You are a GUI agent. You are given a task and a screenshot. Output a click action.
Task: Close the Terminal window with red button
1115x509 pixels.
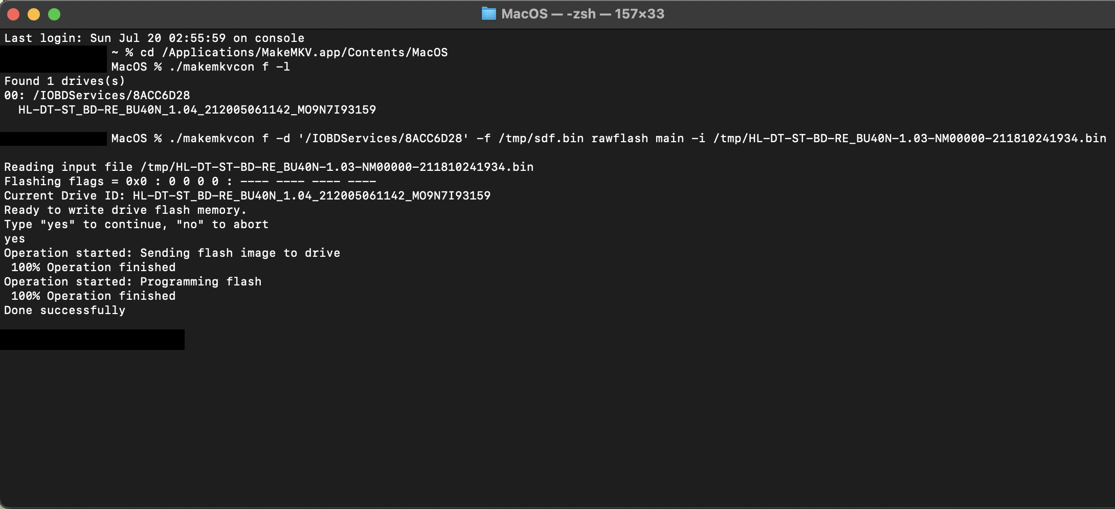13,14
